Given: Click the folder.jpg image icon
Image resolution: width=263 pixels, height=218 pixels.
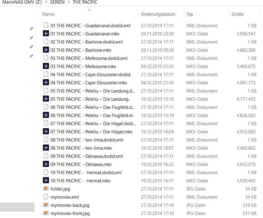Looking at the screenshot, I should pyautogui.click(x=46, y=188).
